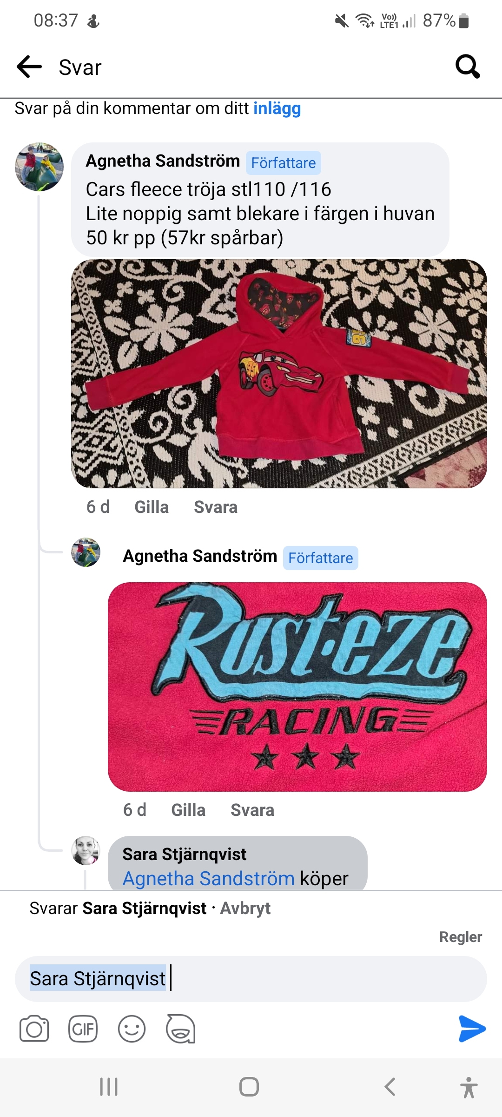Open the emoji smiley picker
This screenshot has height=1117, width=502.
[132, 1029]
